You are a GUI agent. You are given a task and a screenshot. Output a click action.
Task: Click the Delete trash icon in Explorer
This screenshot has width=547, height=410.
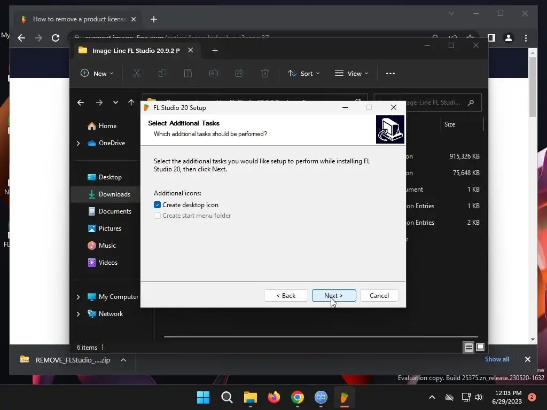[265, 73]
